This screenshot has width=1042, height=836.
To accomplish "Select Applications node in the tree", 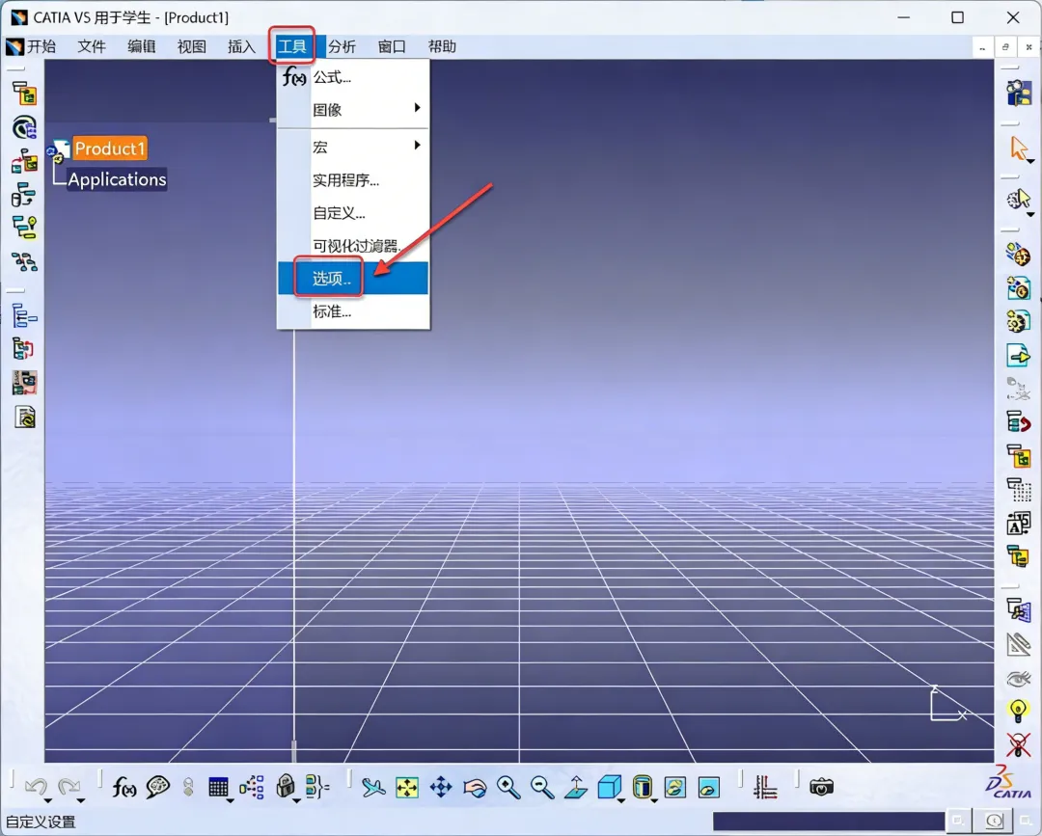I will (117, 179).
